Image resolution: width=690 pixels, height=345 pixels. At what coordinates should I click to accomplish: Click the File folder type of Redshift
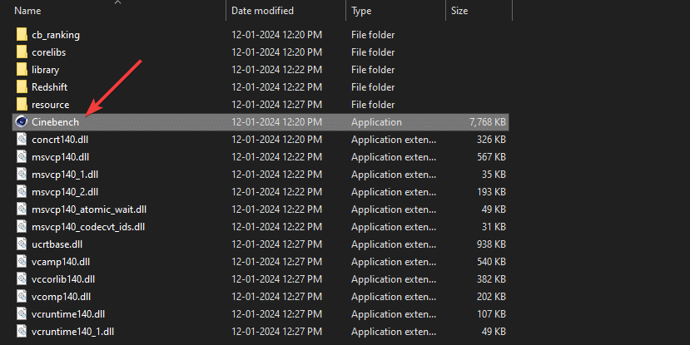coord(373,87)
